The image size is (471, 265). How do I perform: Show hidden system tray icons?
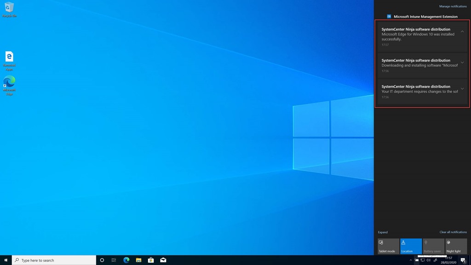point(411,260)
